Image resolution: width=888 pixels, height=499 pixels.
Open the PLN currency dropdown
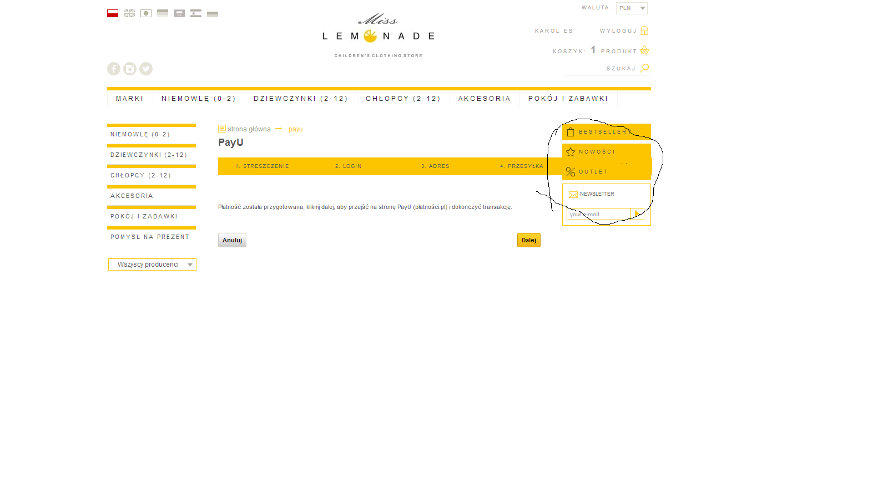coord(632,8)
